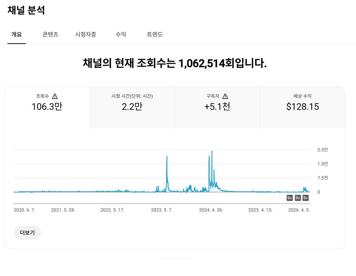Viewport: 356px width, 276px height.
Task: Click the 2.3만 y-axis label
Action: [x=322, y=150]
